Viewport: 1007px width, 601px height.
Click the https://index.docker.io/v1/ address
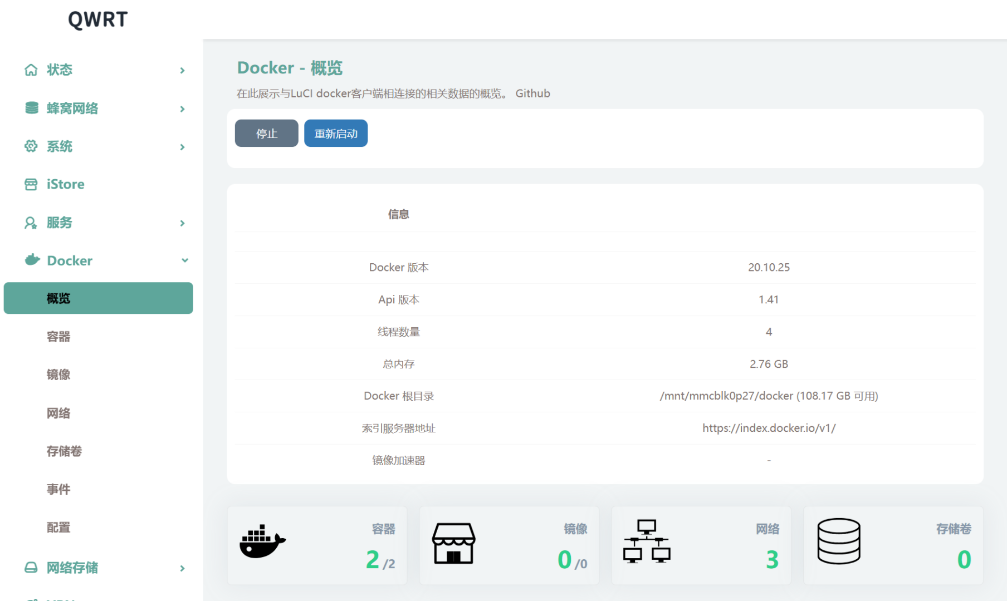[769, 428]
